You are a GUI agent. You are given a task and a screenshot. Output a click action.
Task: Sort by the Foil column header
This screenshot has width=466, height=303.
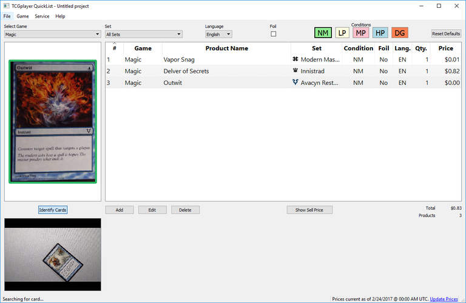point(383,48)
